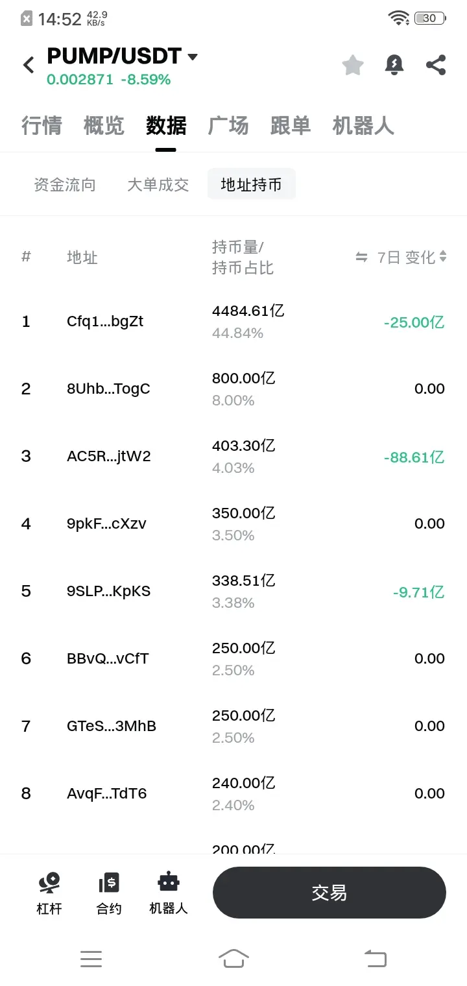
Task: Switch to the 广场 tab
Action: point(228,125)
